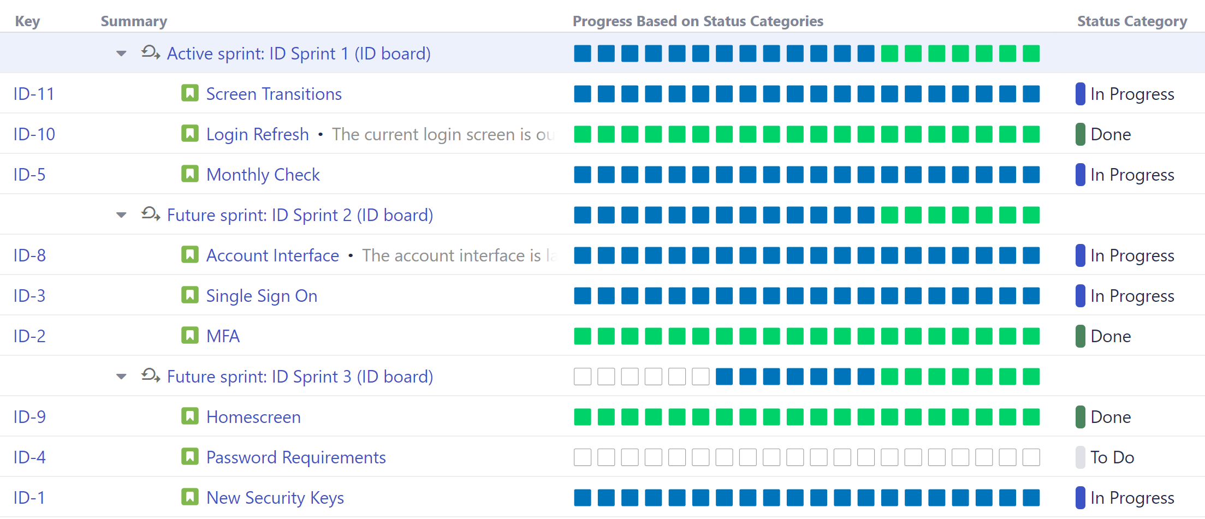This screenshot has height=519, width=1205.
Task: Click the Summary column header
Action: click(x=134, y=21)
